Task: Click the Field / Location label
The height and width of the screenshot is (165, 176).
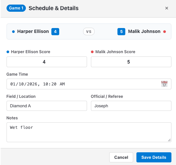Action: [x=21, y=97]
